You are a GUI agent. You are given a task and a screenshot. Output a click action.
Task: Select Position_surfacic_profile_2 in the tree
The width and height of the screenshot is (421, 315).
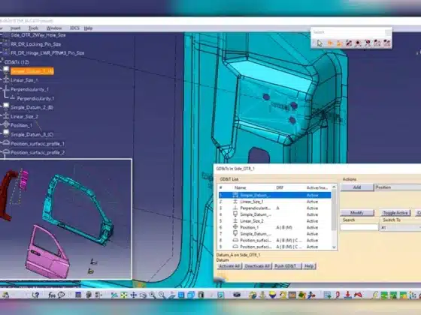pos(38,152)
